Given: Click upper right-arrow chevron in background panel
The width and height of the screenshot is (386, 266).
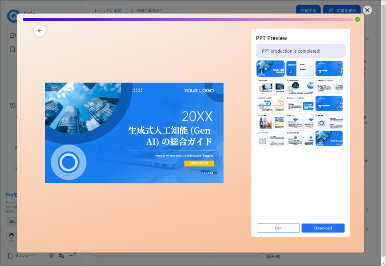Looking at the screenshot, I should [x=367, y=210].
